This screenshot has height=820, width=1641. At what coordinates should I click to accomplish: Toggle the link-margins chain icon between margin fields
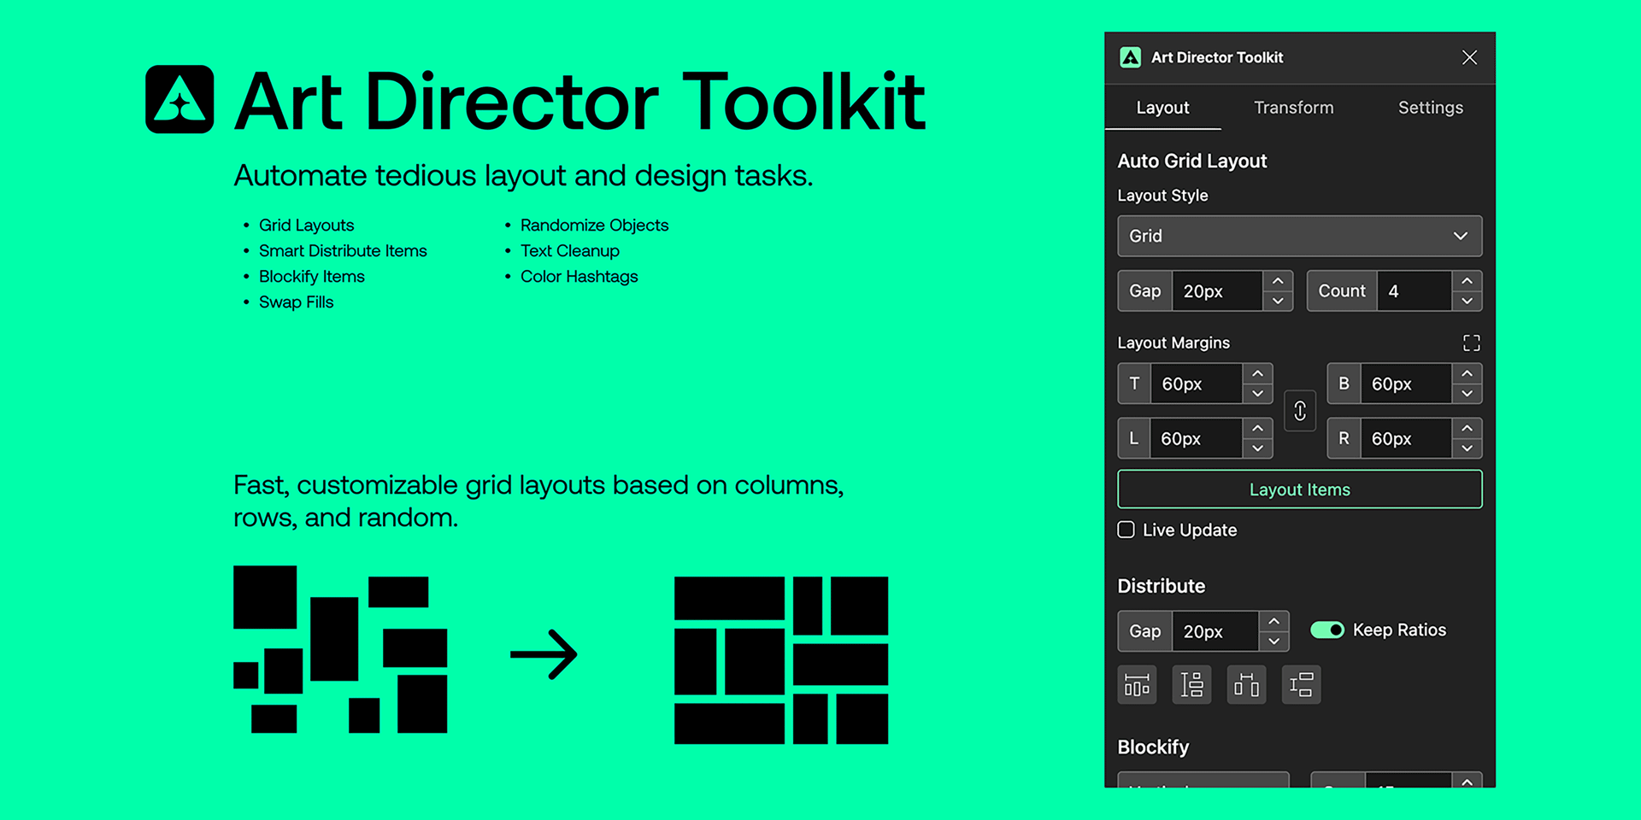click(x=1300, y=411)
